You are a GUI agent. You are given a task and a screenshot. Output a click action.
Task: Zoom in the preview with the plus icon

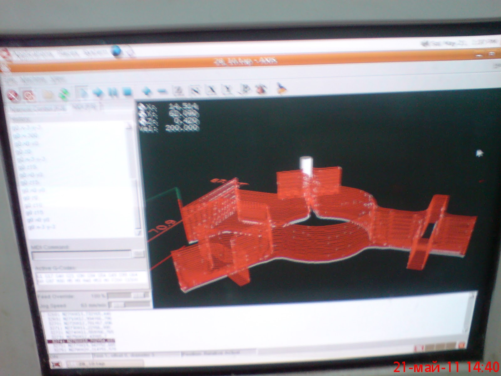[x=147, y=91]
